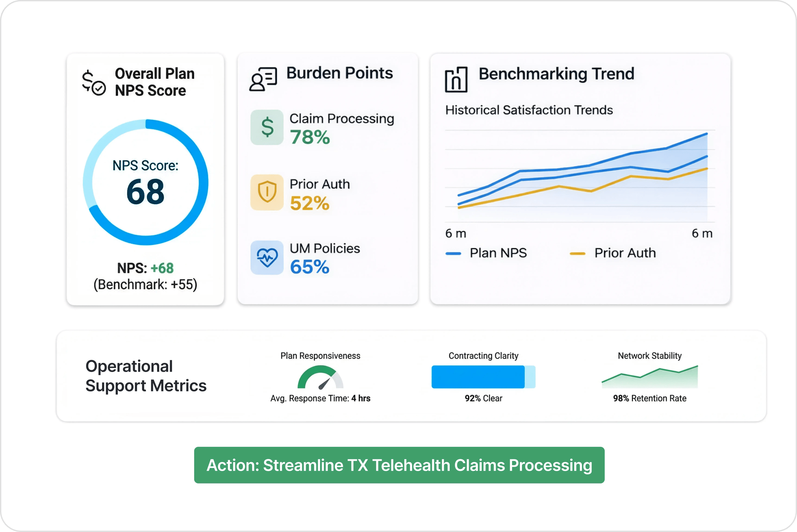The width and height of the screenshot is (797, 532).
Task: Click the Plan Responsiveness gauge icon
Action: (x=320, y=378)
